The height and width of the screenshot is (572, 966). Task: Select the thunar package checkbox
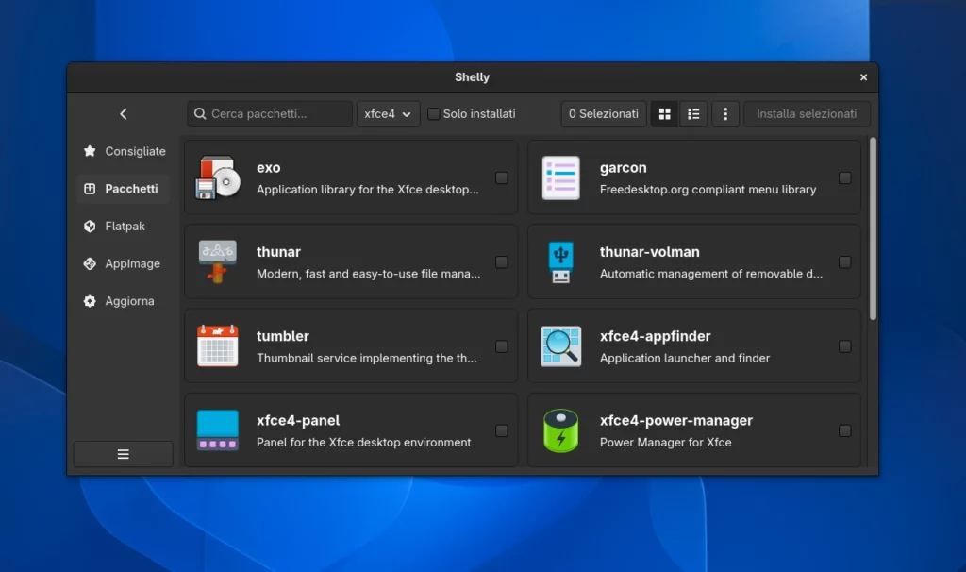502,262
